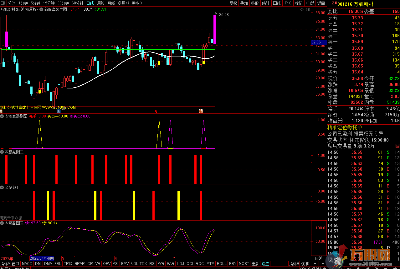
Task: Select the 30分钟 period
Action: click(63, 3)
